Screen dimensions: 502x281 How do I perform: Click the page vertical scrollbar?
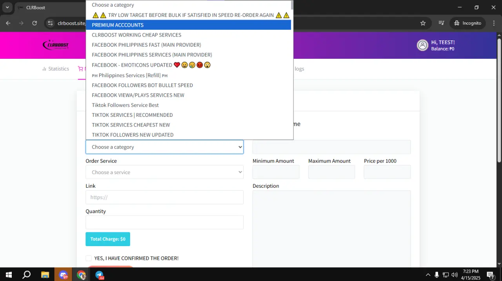click(499, 100)
